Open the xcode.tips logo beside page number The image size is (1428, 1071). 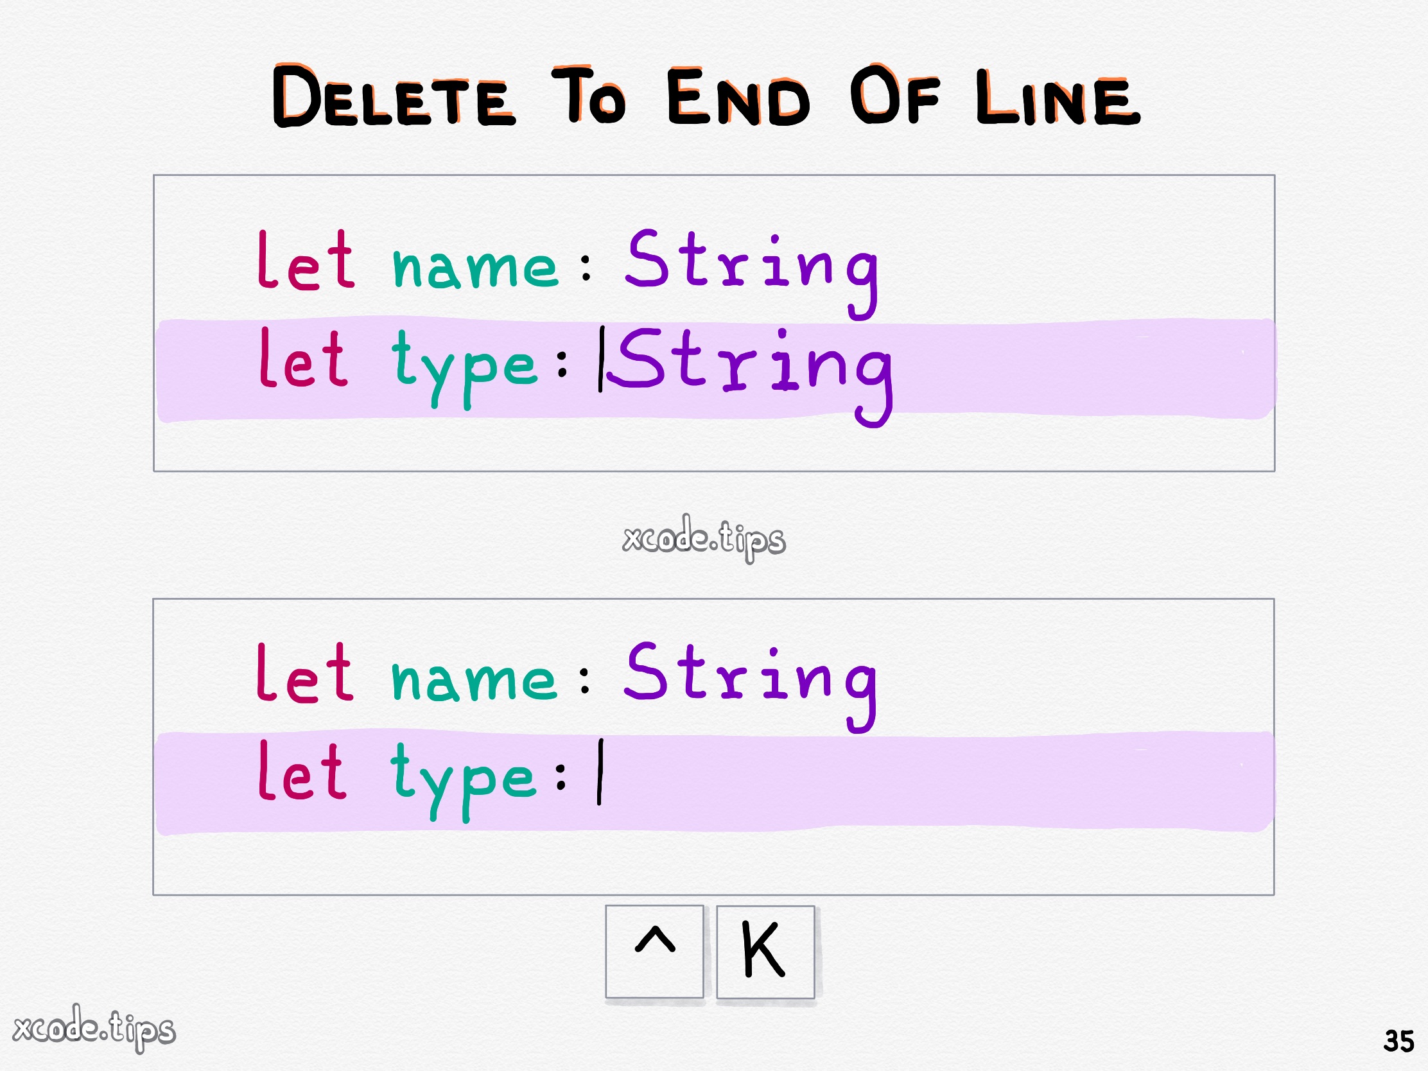(x=94, y=1028)
